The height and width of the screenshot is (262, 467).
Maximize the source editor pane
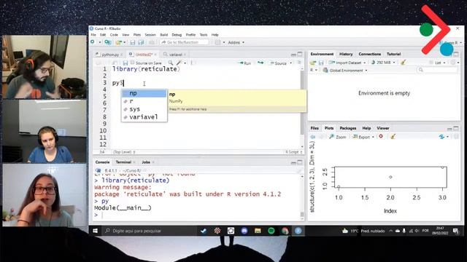coord(300,54)
